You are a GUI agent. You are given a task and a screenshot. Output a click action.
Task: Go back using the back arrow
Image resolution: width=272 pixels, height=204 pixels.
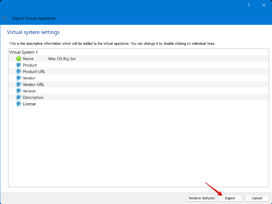pos(5,18)
